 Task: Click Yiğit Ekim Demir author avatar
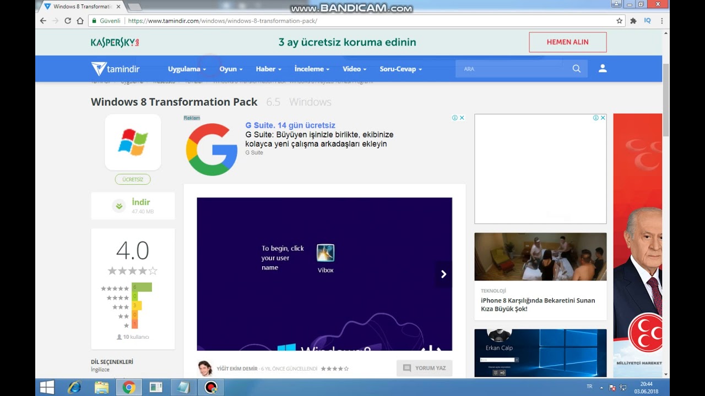coord(205,368)
